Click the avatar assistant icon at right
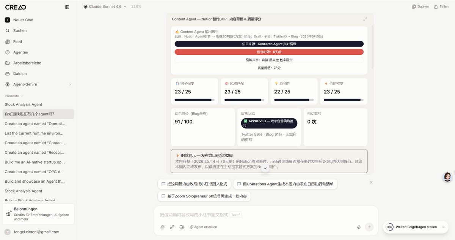This screenshot has width=455, height=240. click(x=447, y=177)
